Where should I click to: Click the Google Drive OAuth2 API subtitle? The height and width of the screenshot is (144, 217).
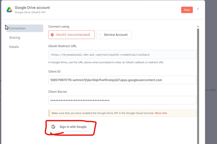pos(30,12)
